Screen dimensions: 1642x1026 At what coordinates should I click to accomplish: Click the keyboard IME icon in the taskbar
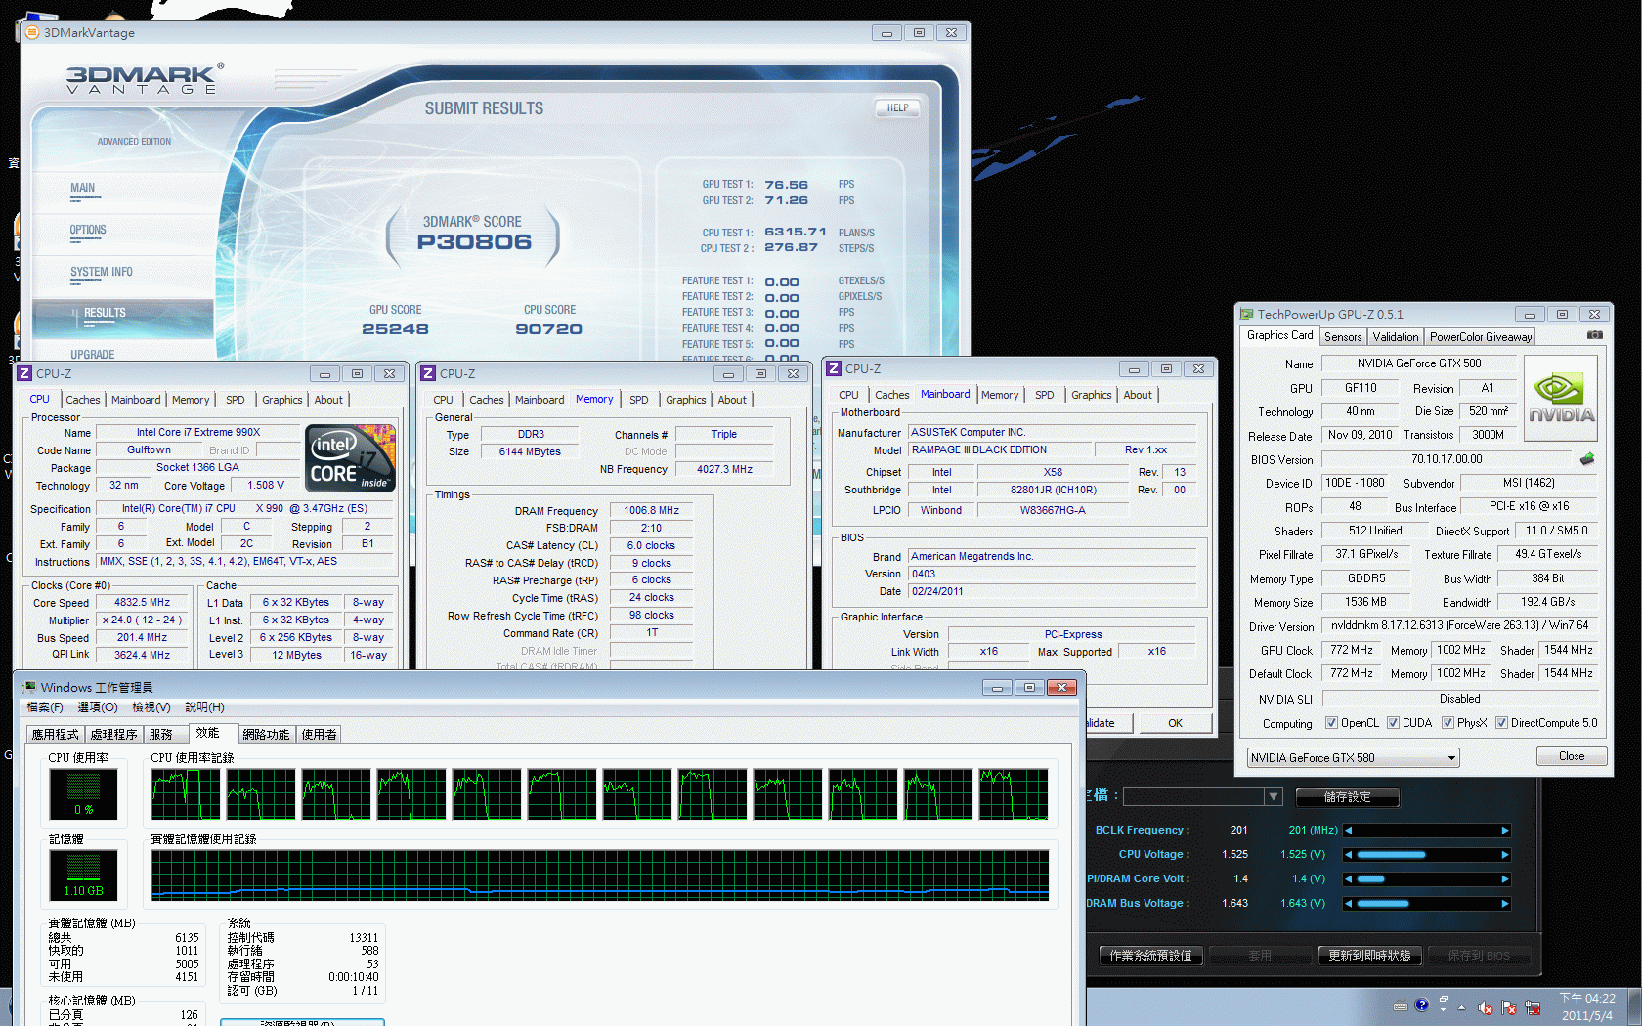1401,1005
